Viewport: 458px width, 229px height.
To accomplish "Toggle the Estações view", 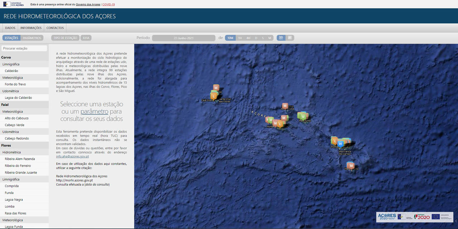I will (x=11, y=38).
